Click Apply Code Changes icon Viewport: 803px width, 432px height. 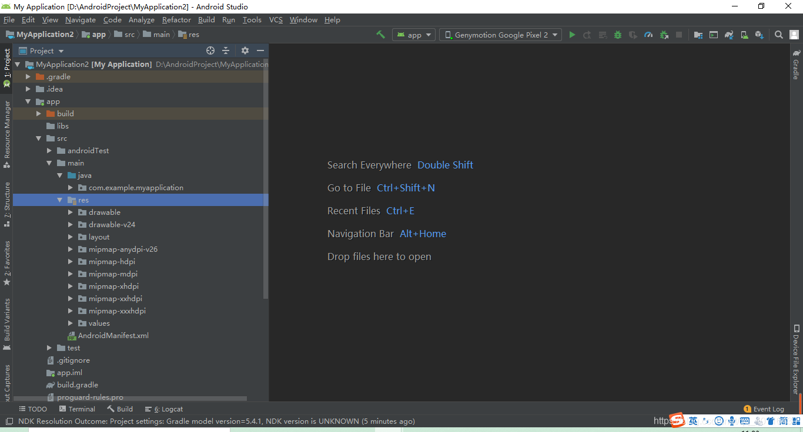pos(603,35)
